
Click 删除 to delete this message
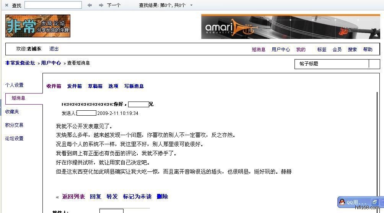[162, 197]
